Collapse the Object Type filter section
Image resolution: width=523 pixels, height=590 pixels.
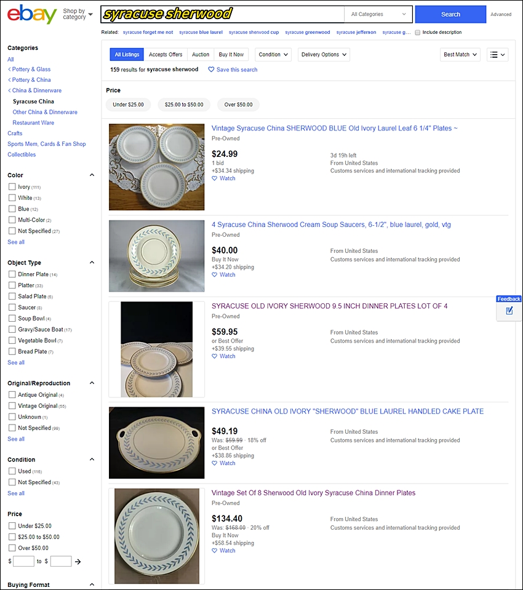point(92,262)
